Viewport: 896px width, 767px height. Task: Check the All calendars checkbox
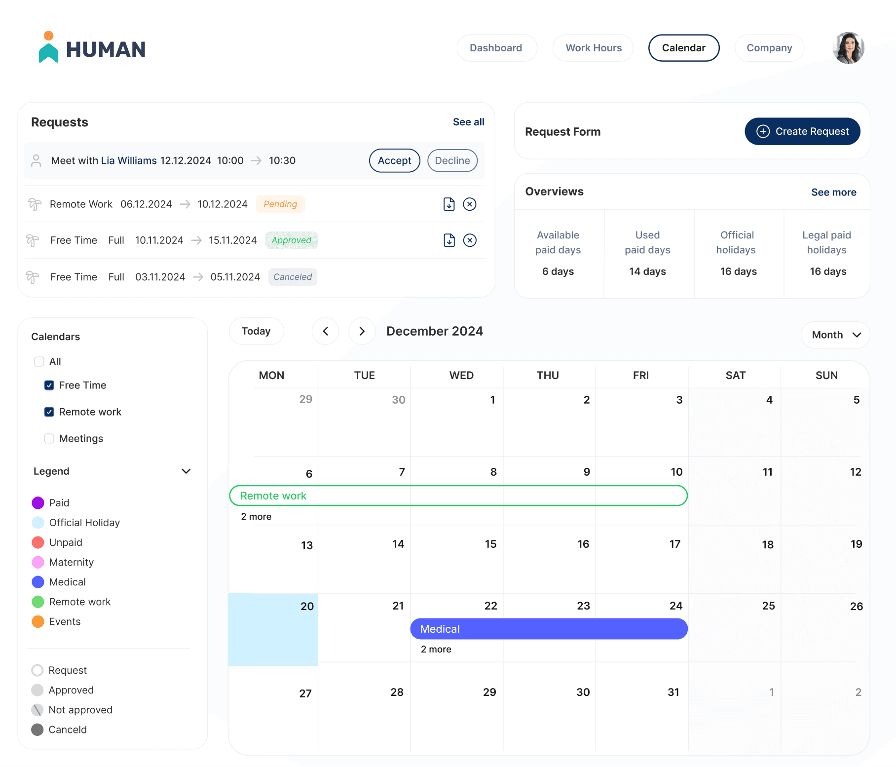click(x=39, y=361)
